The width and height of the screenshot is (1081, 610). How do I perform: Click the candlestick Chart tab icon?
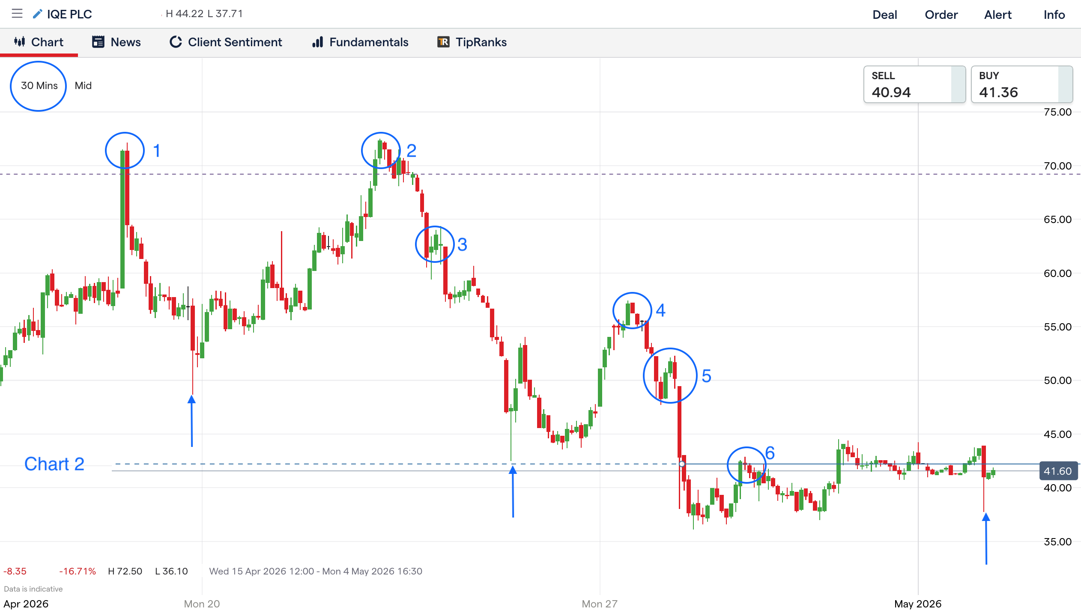point(20,42)
